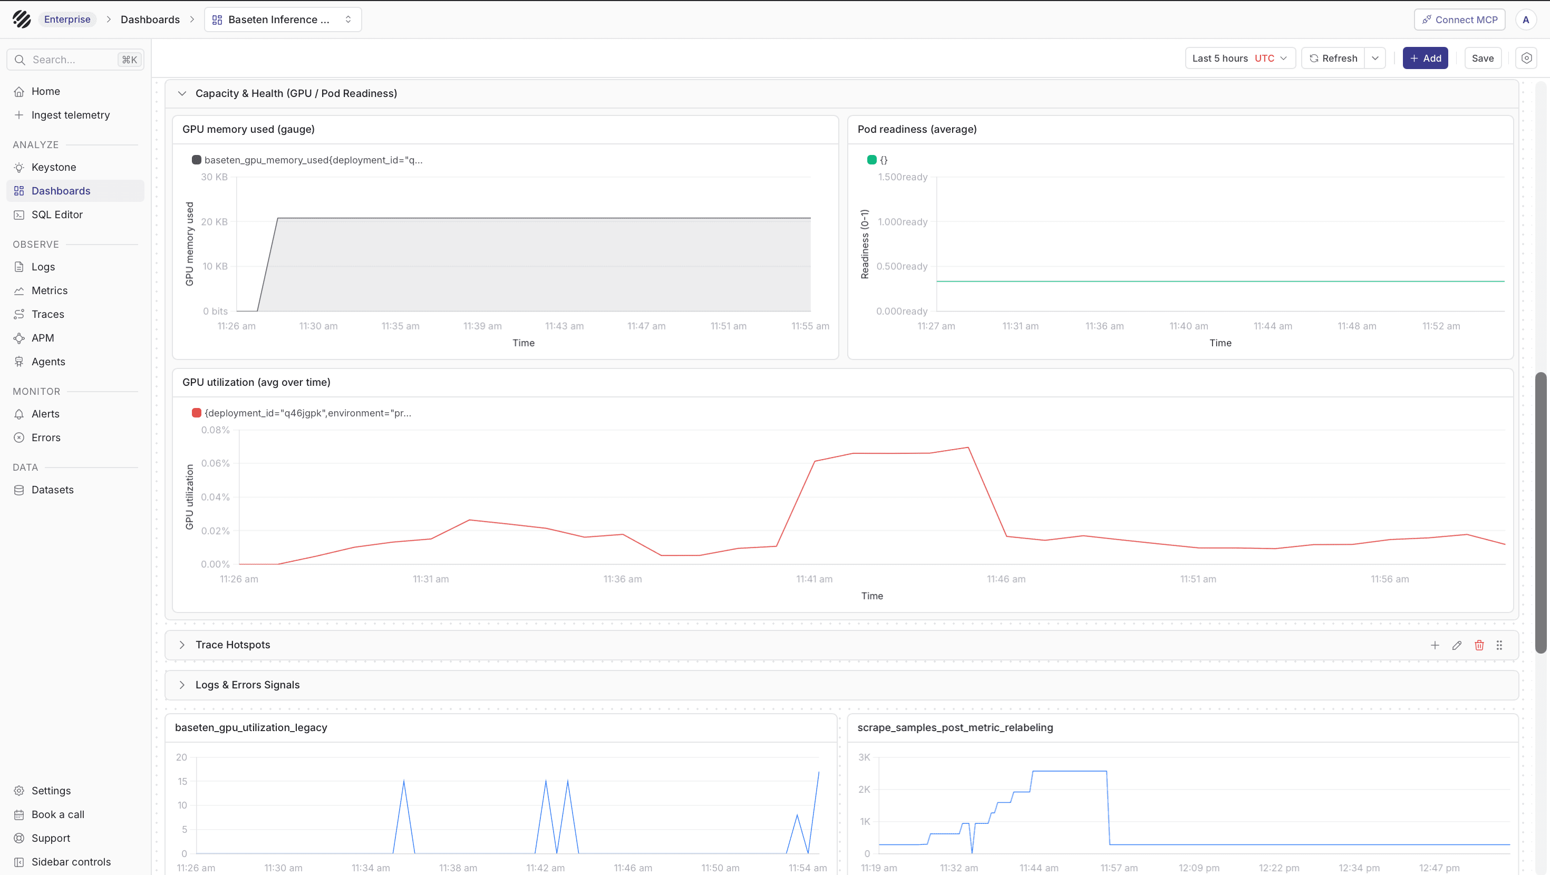Click the Support lifebuoy icon
The image size is (1550, 875).
click(x=20, y=838)
